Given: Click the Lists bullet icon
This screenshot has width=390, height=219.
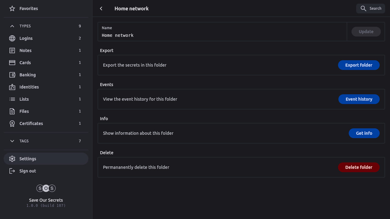Looking at the screenshot, I should click(x=12, y=99).
